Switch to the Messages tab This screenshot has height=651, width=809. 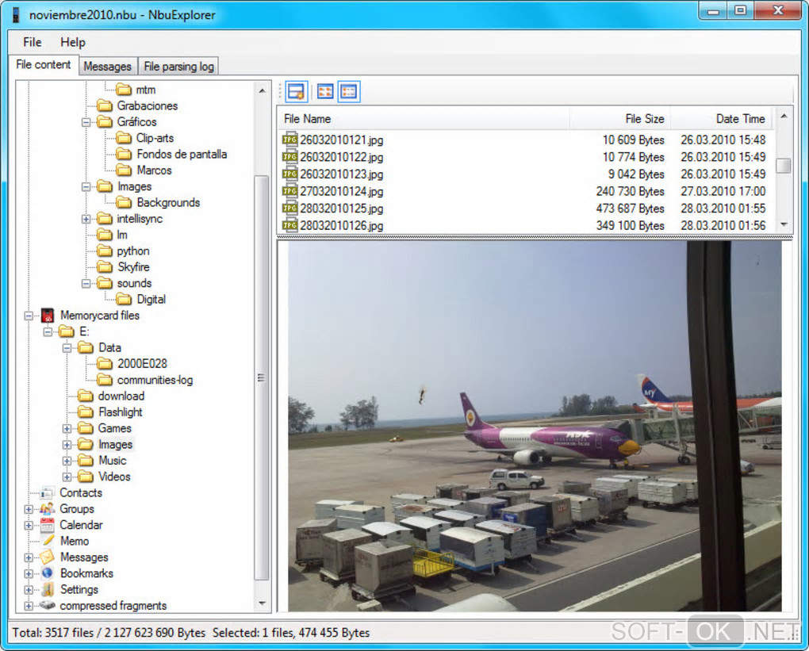tap(107, 67)
